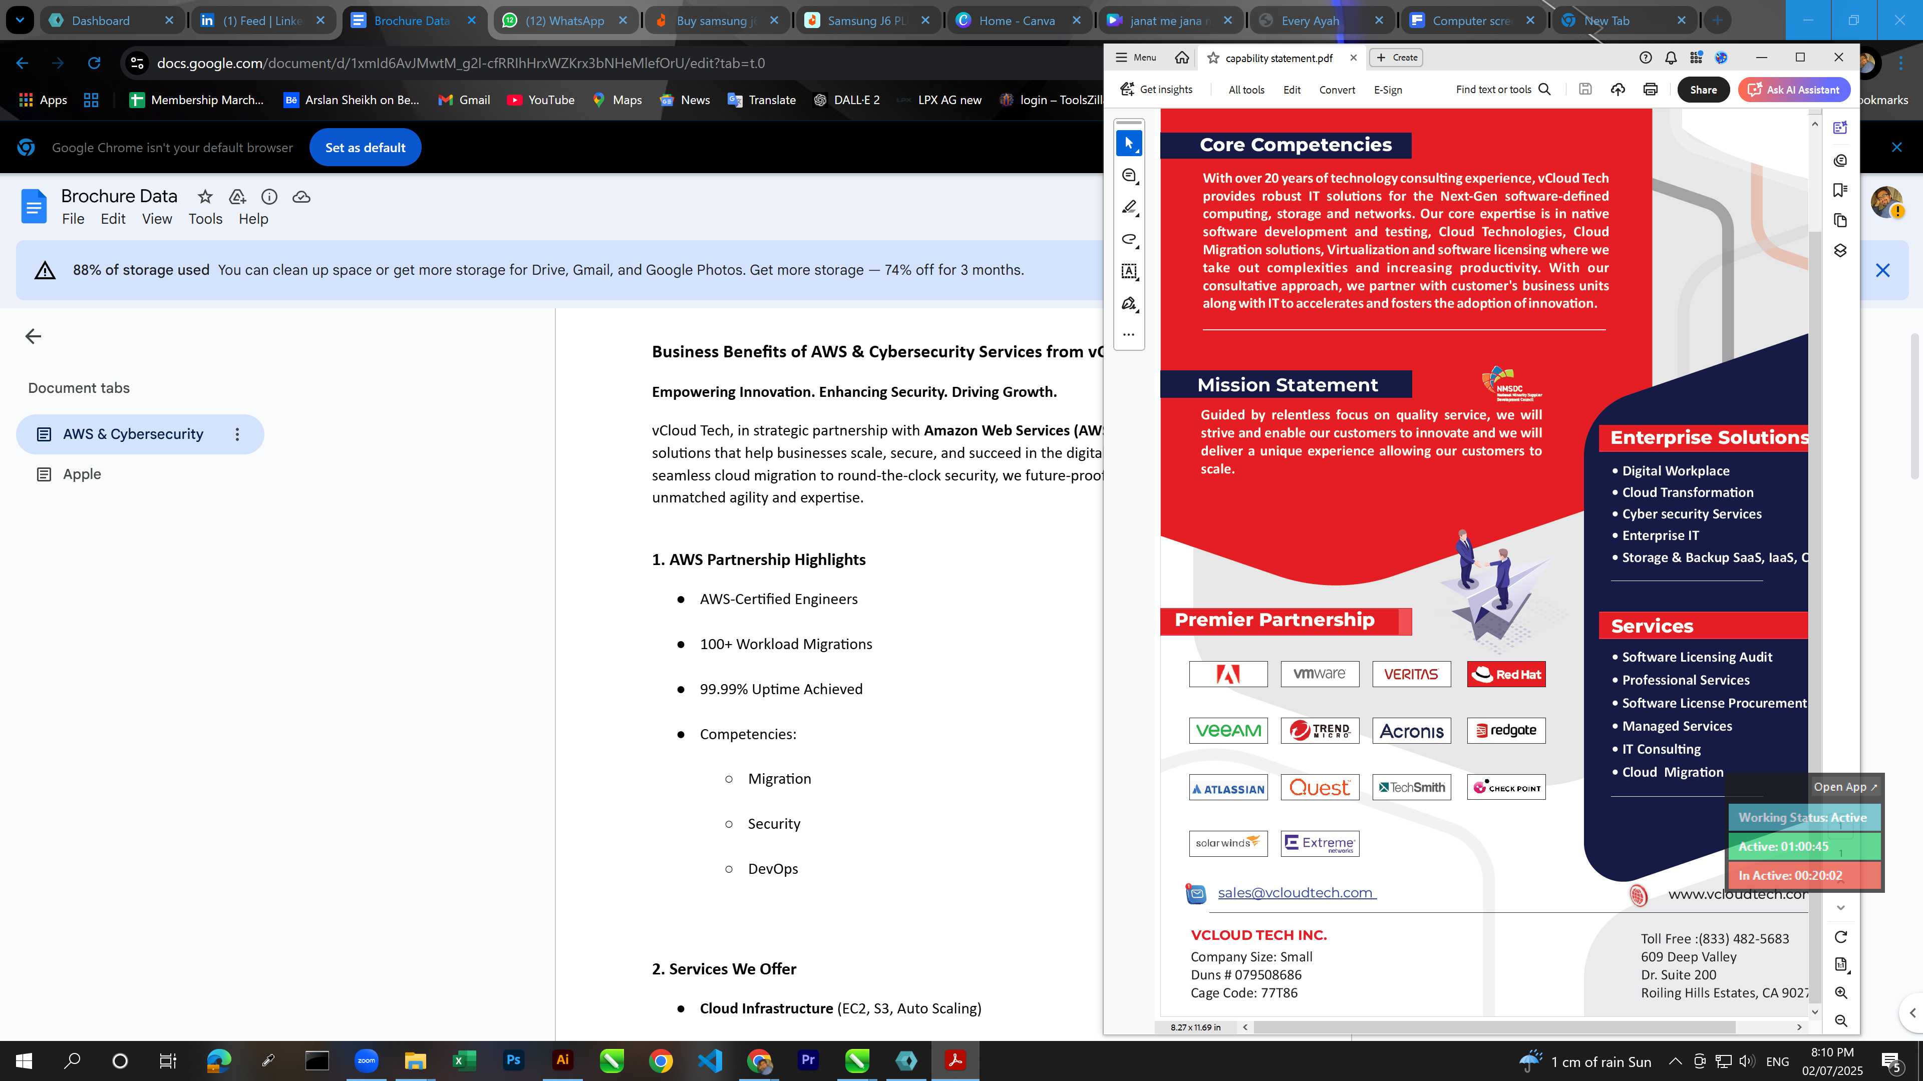Click the Open App overlay button

(1844, 787)
